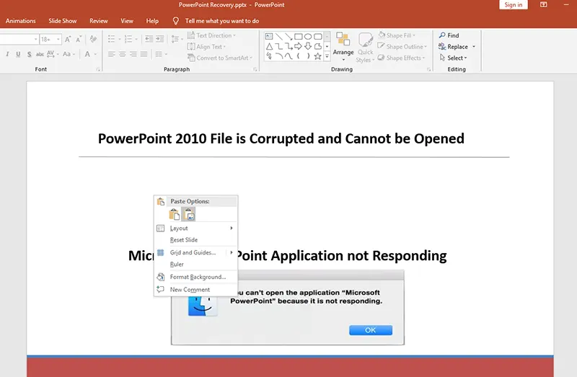Align text left in Paragraph group

click(112, 55)
